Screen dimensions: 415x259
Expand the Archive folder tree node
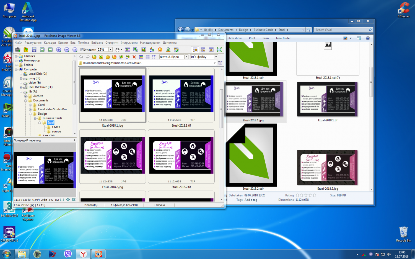(x=25, y=96)
